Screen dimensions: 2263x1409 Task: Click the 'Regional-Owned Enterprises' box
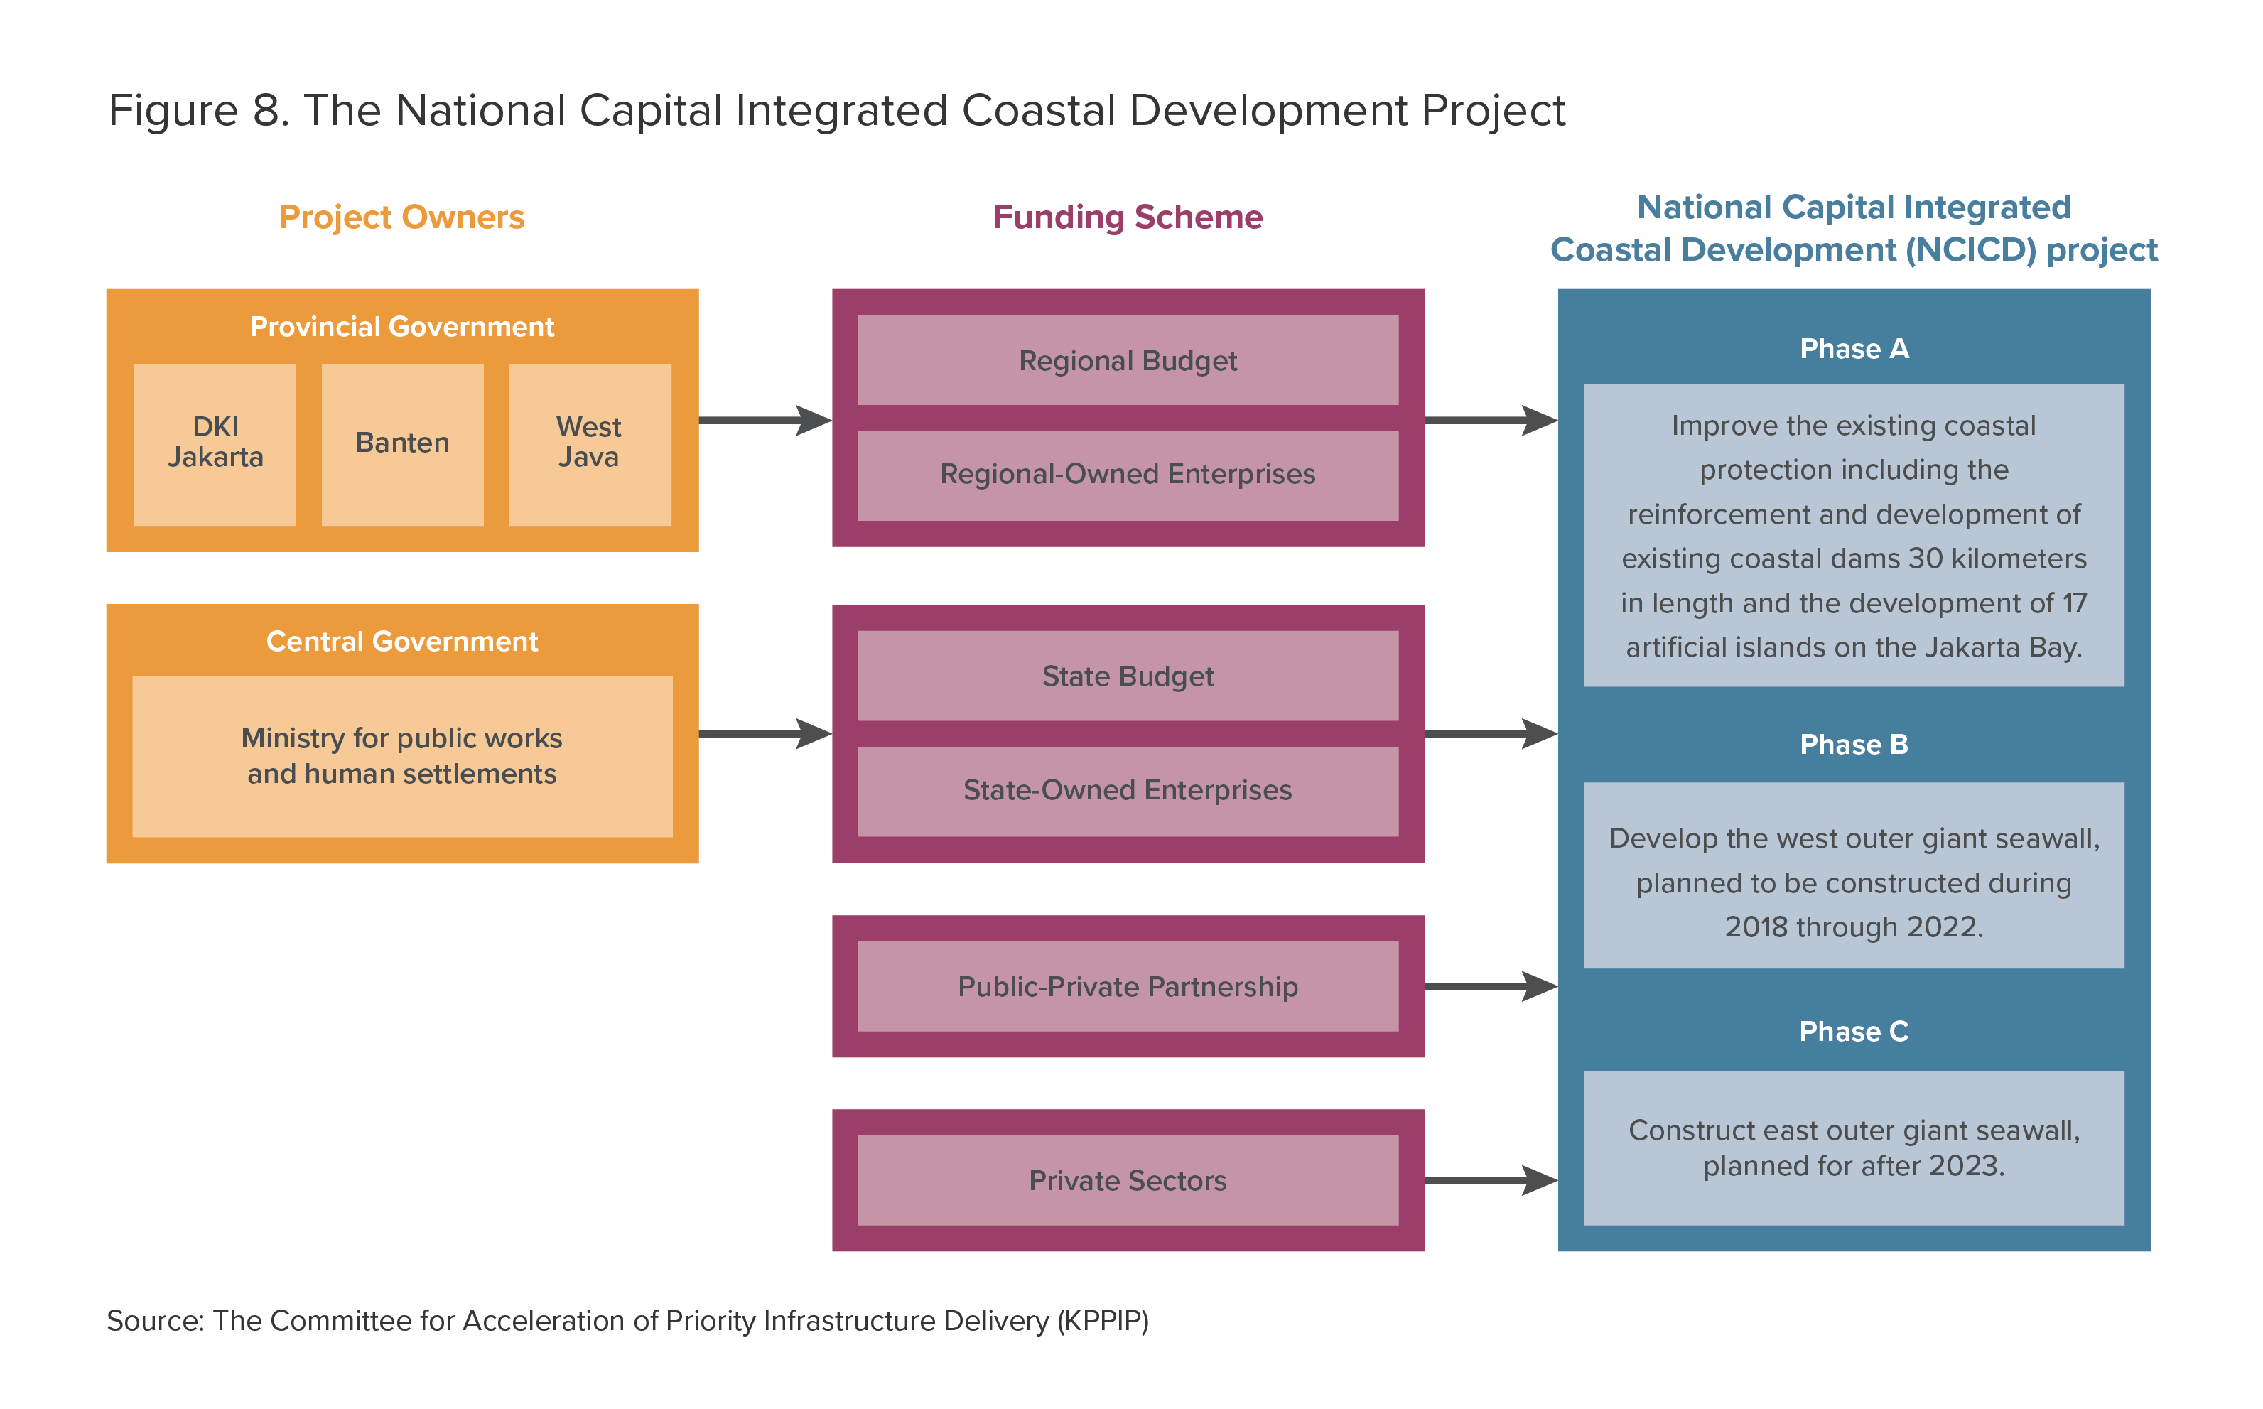coord(1128,475)
